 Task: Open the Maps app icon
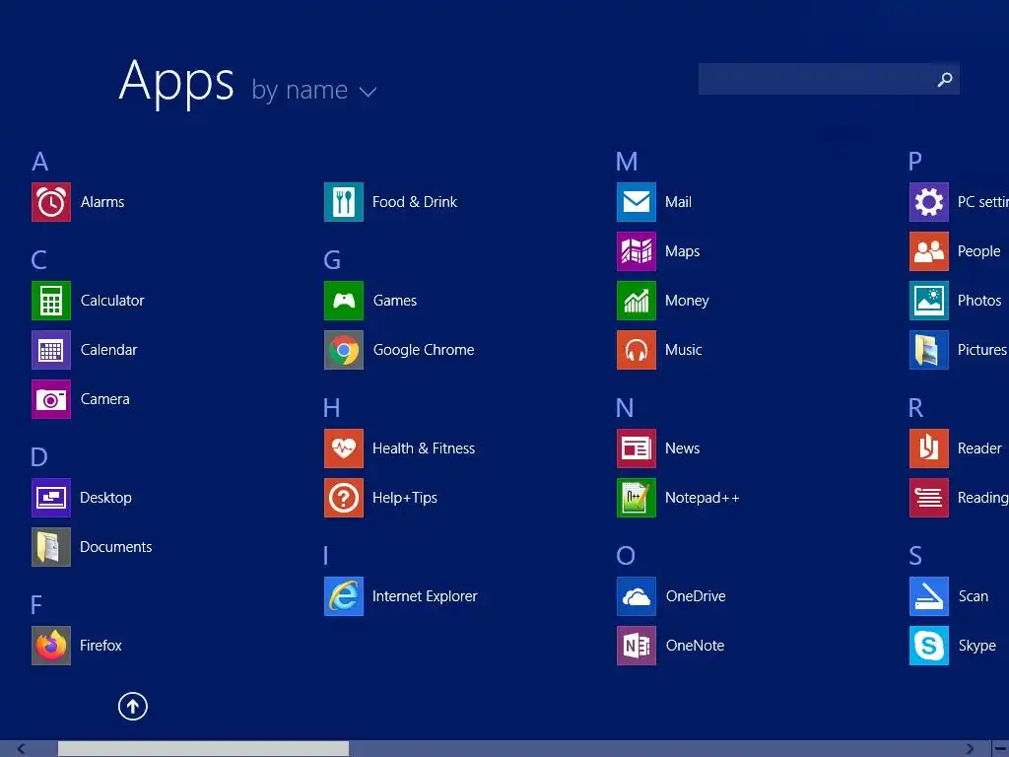point(637,251)
